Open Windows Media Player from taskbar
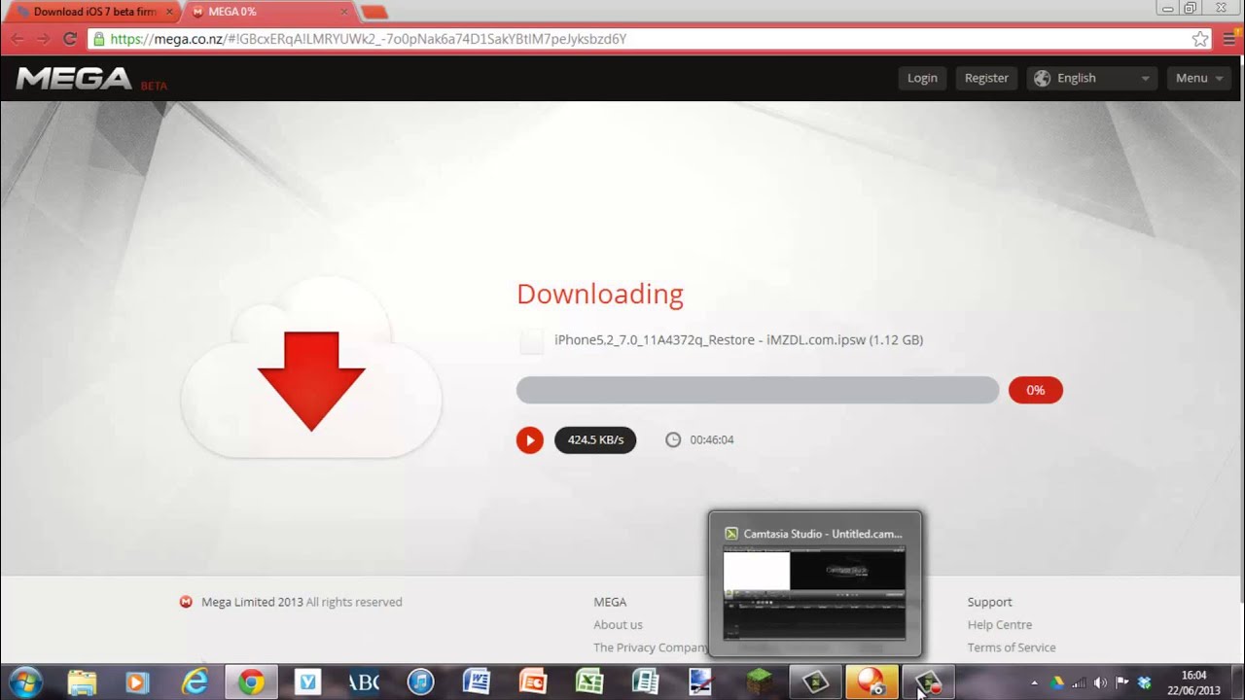Screen dimensions: 1245x700 pyautogui.click(x=138, y=682)
